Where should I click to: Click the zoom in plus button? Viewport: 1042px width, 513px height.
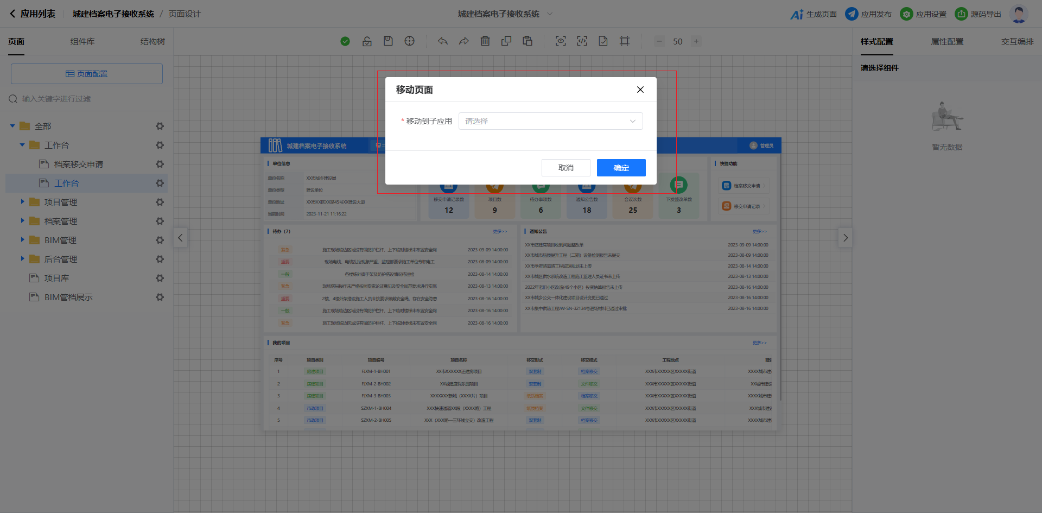696,41
